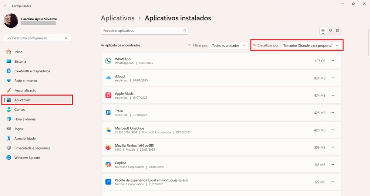This screenshot has width=370, height=196.
Task: Click the Mozilla Firefox (x64 pt-BR) name
Action: click(135, 146)
